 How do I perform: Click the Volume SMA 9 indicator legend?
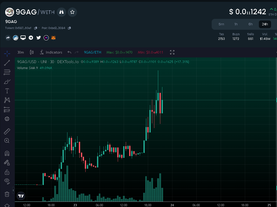pos(35,68)
